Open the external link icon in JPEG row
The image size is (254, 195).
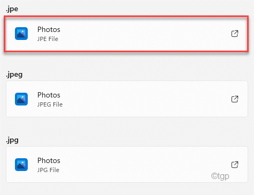(235, 99)
